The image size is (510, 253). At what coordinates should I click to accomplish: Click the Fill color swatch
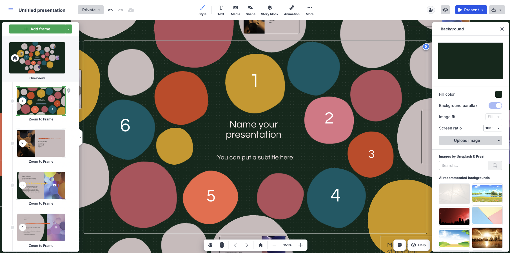coord(498,94)
